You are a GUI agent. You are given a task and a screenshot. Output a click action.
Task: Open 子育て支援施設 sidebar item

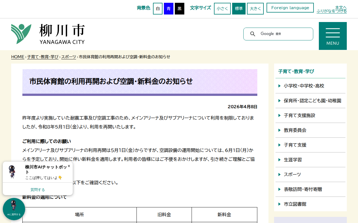(310, 115)
